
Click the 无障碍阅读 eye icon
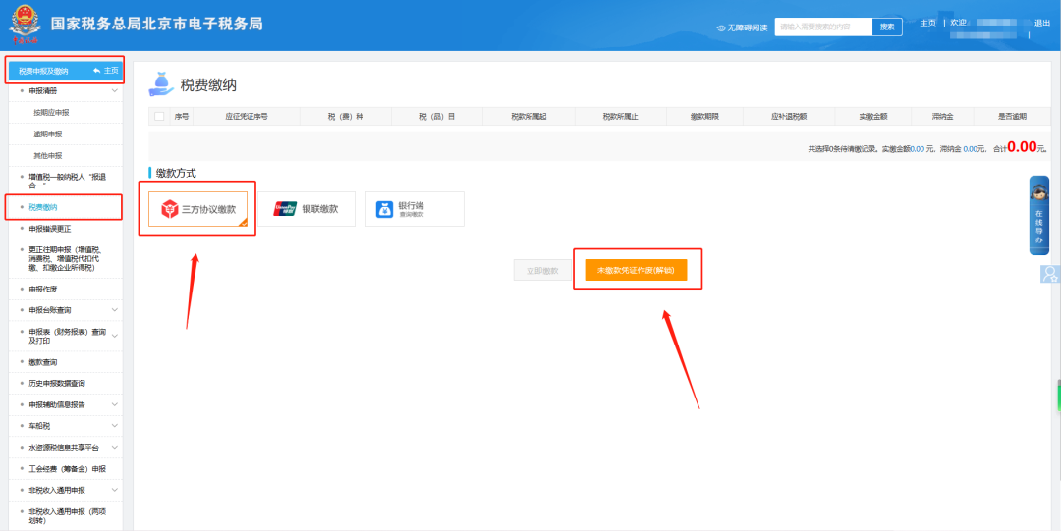(721, 27)
